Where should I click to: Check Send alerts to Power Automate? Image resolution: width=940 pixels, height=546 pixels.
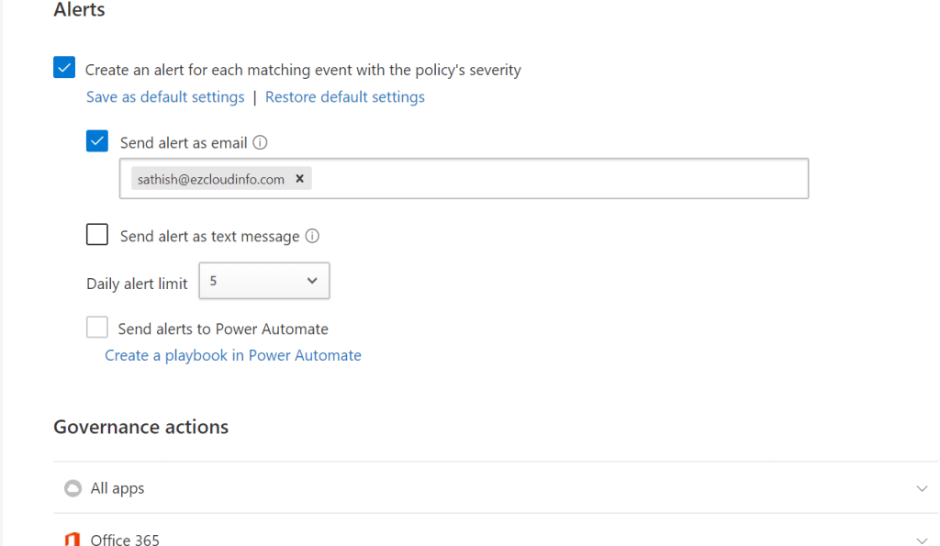[x=97, y=328]
